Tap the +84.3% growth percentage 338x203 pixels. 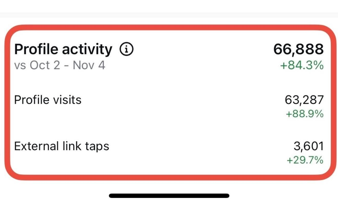(x=302, y=66)
